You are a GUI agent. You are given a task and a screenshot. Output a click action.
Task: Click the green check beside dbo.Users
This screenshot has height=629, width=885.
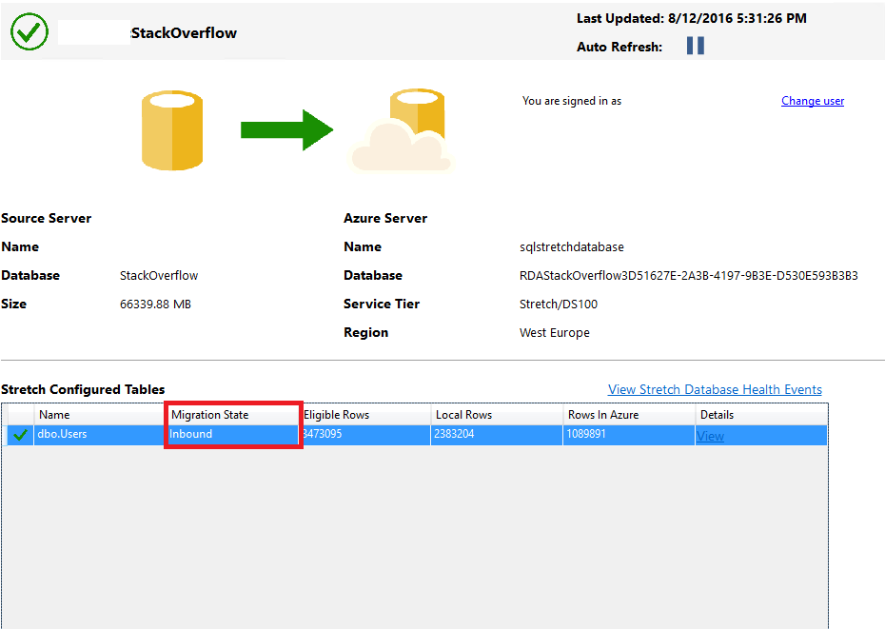(x=20, y=435)
